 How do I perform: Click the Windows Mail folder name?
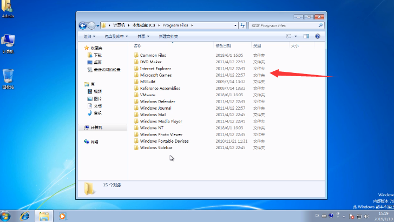(153, 115)
